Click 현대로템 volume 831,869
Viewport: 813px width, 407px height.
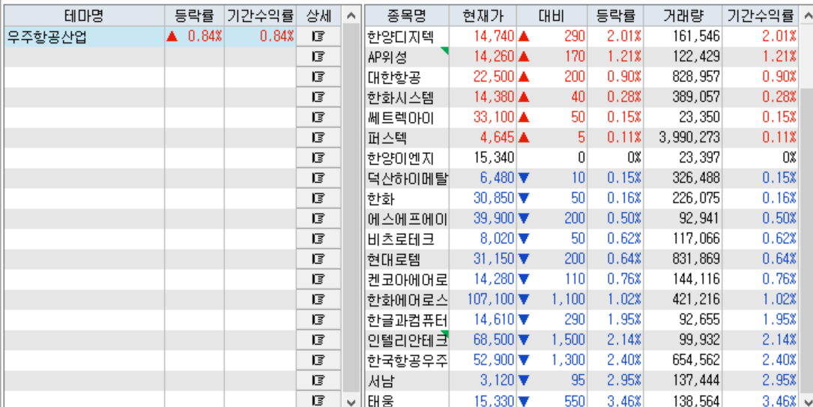696,259
